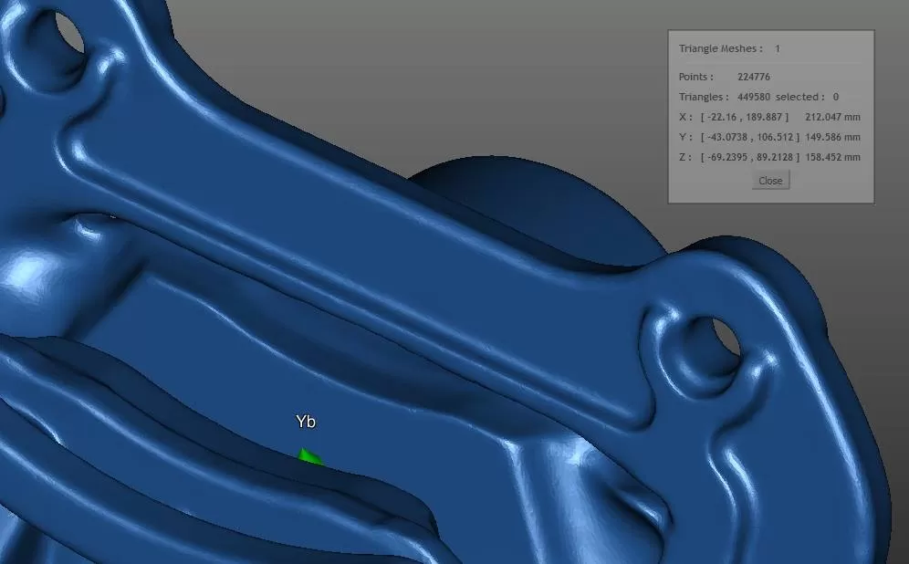
Task: Click the Triangle Meshes count line
Action: point(729,48)
